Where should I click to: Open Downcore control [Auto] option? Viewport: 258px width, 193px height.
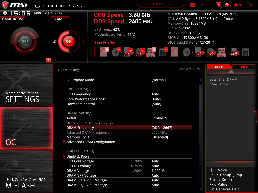pyautogui.click(x=129, y=104)
